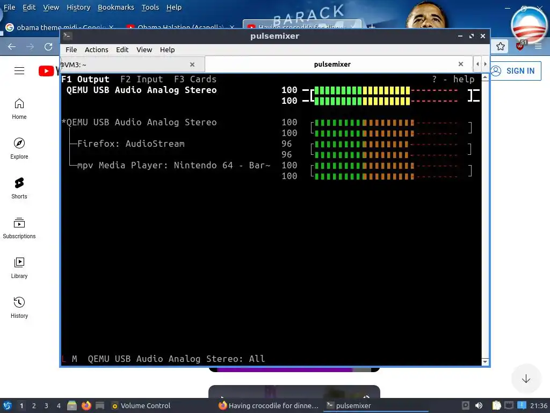
Task: Open the Explore section on YouTube
Action: coord(19,148)
